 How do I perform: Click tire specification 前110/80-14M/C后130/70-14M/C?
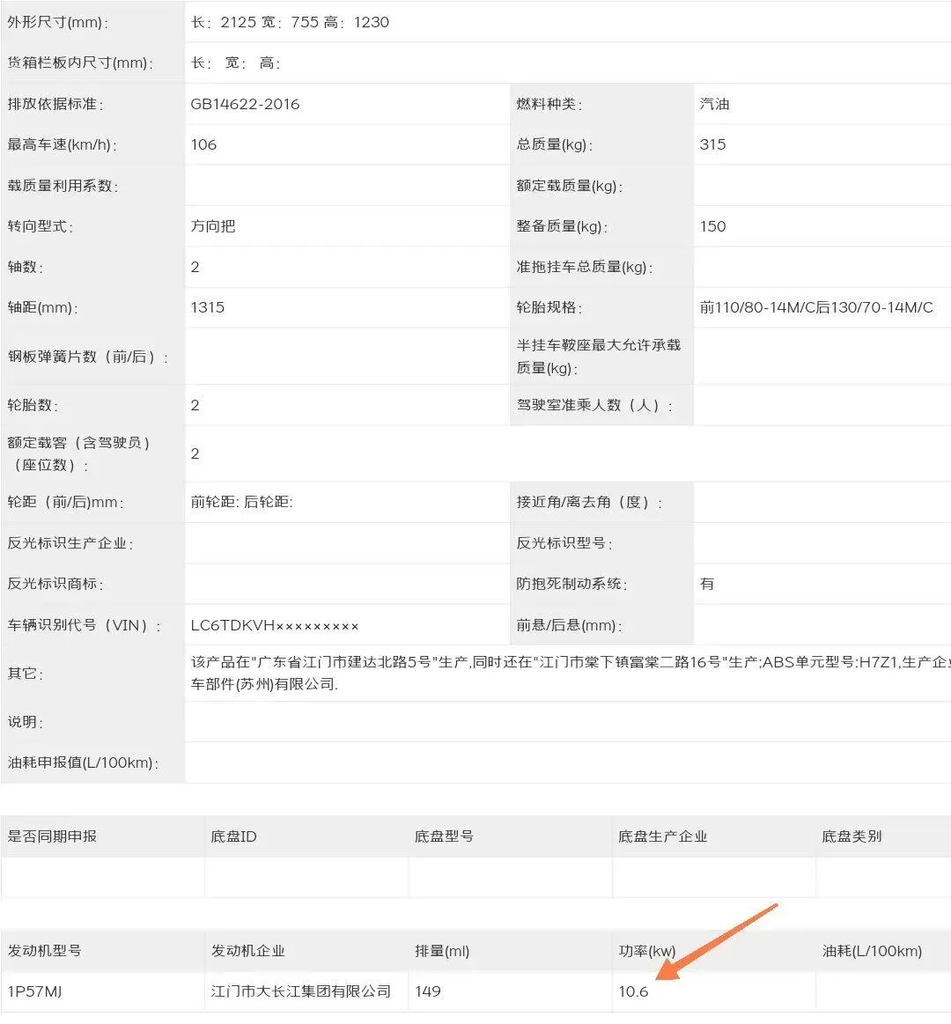pos(816,307)
